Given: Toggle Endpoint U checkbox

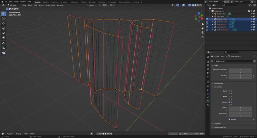Looking at the screenshot, I should click(229, 102).
